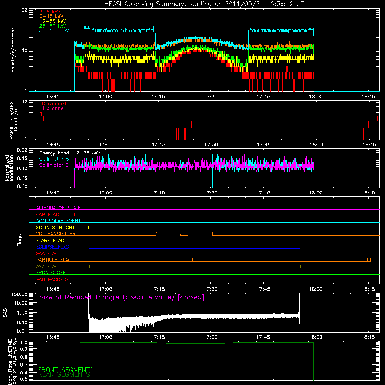Select the '50-100 keV' legend entry
The height and width of the screenshot is (385, 385).
54,31
